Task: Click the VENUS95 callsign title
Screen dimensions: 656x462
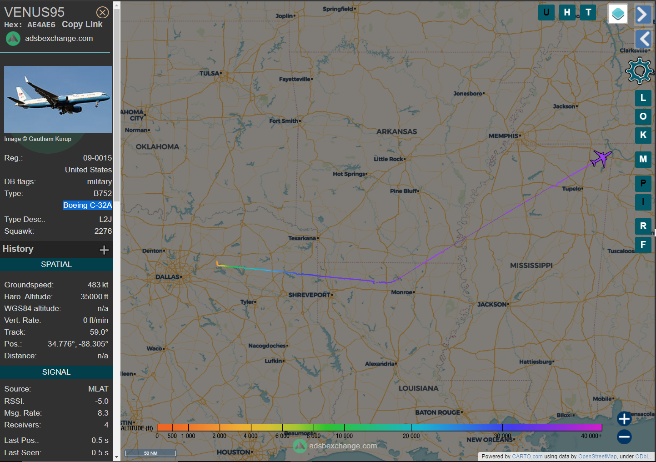Action: click(x=35, y=12)
